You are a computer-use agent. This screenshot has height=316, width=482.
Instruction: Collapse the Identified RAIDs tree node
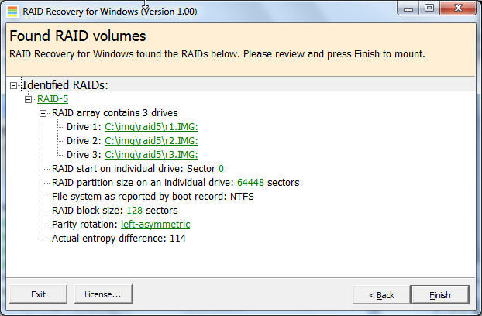coord(13,85)
